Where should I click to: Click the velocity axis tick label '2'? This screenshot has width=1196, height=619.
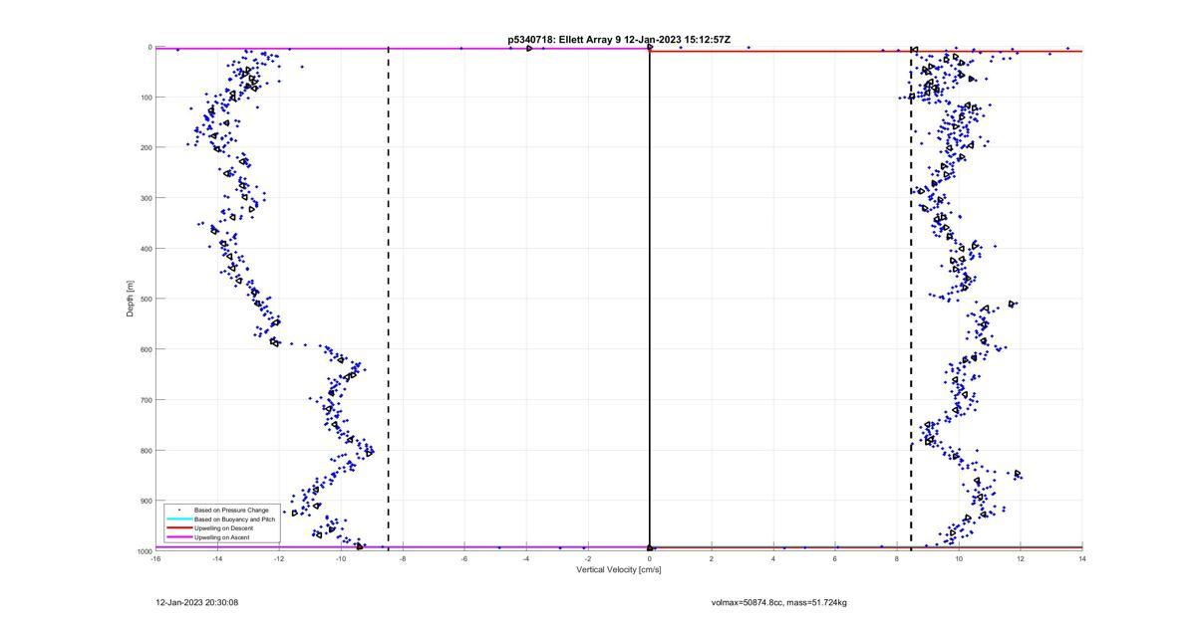click(x=712, y=559)
